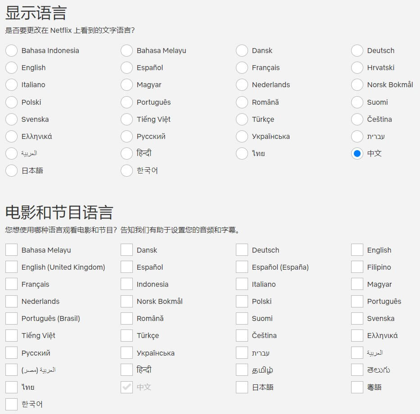Image resolution: width=420 pixels, height=414 pixels.
Task: Tick the தமிழ் language checkbox
Action: [242, 370]
